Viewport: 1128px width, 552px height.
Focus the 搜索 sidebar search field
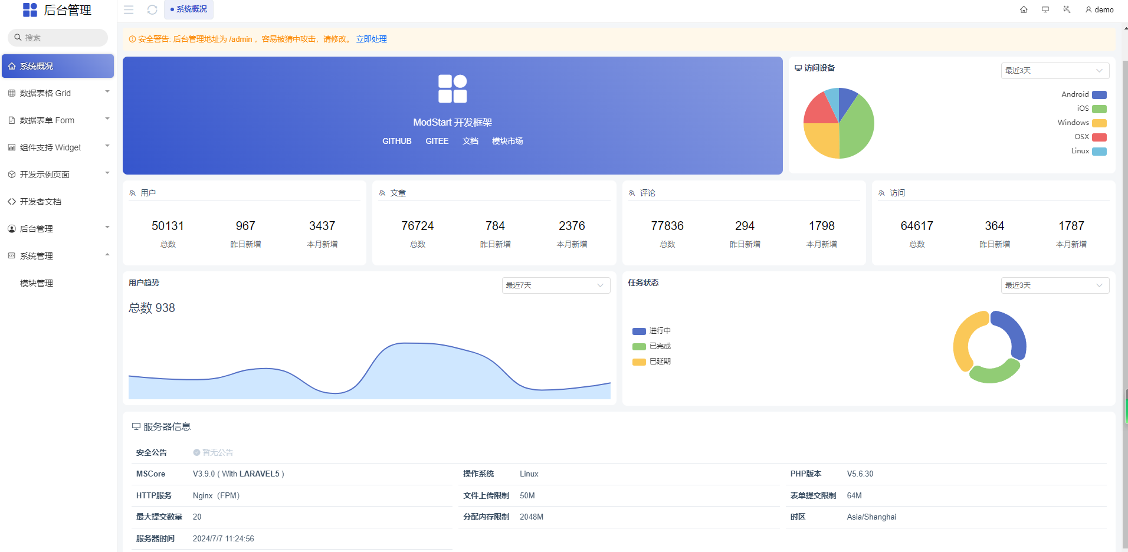pyautogui.click(x=58, y=38)
